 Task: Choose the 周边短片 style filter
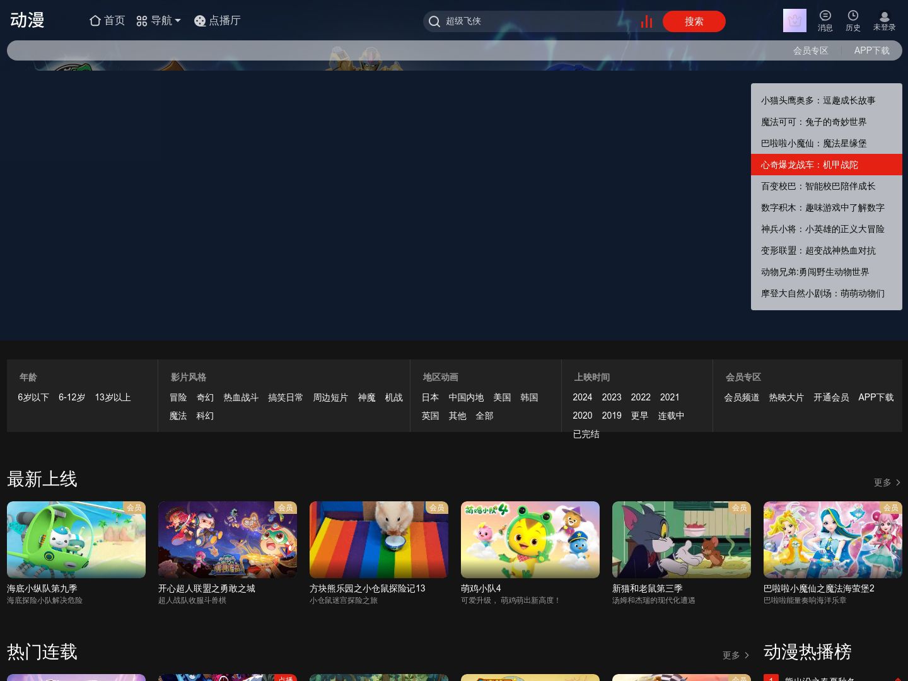click(330, 397)
